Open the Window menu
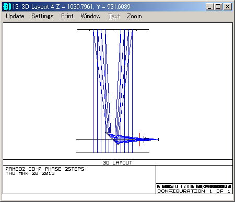The height and width of the screenshot is (202, 235). click(x=90, y=16)
